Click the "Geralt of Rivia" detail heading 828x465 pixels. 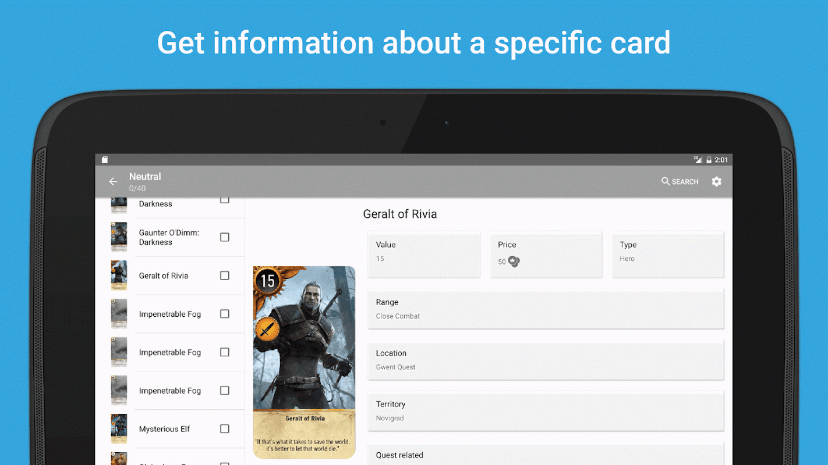400,214
